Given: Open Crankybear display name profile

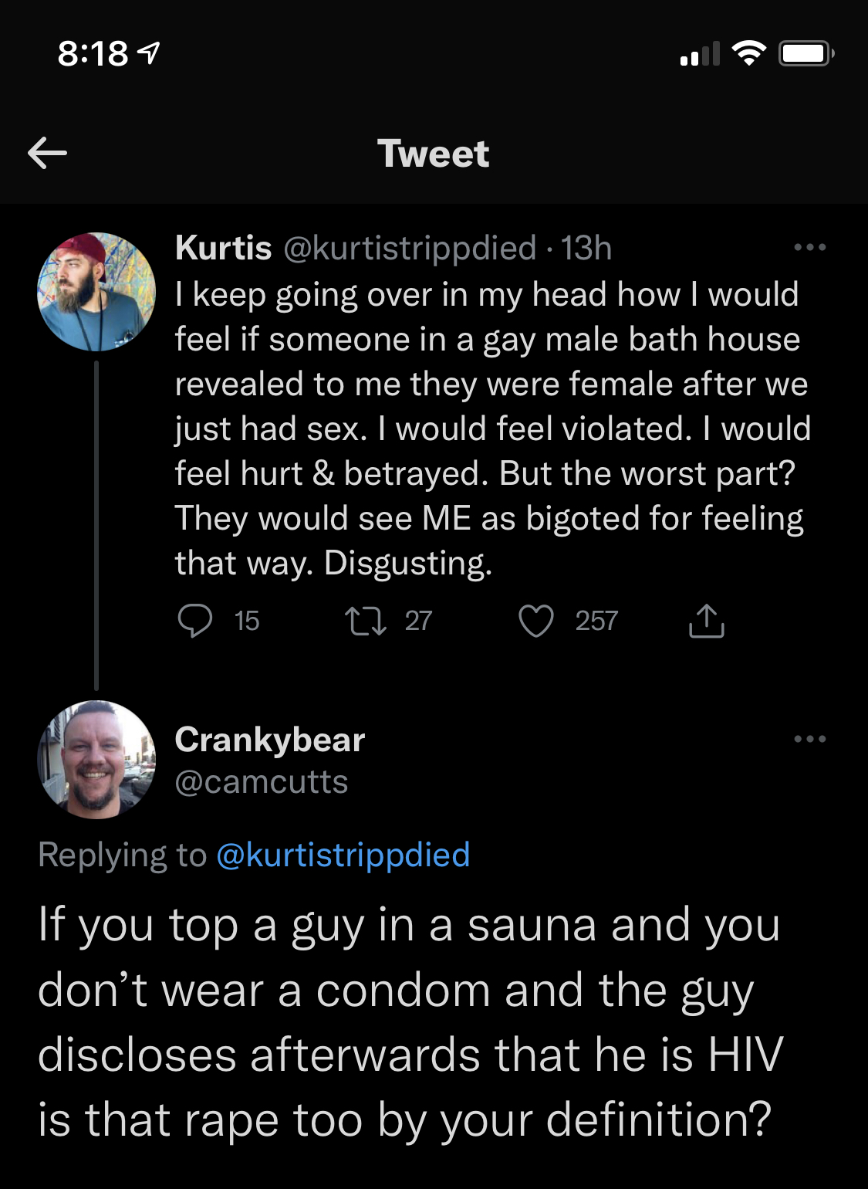Looking at the screenshot, I should [x=269, y=740].
